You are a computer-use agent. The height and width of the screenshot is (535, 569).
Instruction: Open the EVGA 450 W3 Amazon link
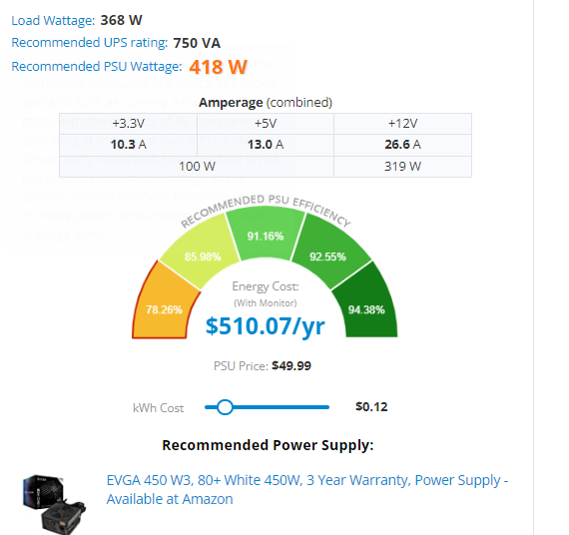307,490
